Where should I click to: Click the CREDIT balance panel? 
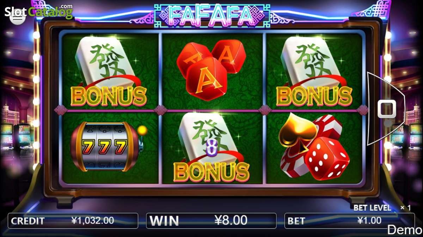(x=73, y=221)
